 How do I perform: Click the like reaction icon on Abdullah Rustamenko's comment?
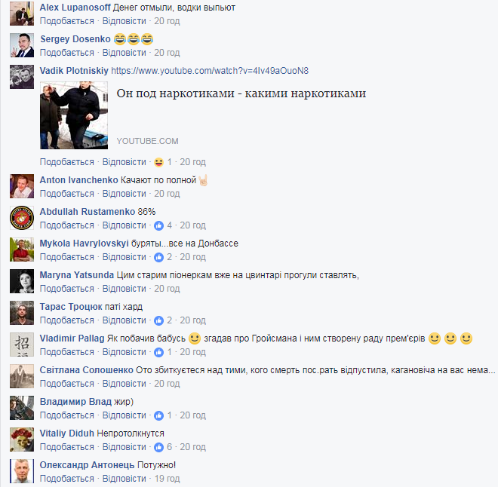coord(158,225)
